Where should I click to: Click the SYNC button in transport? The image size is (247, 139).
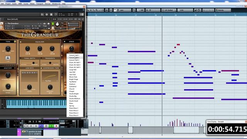tap(63, 127)
